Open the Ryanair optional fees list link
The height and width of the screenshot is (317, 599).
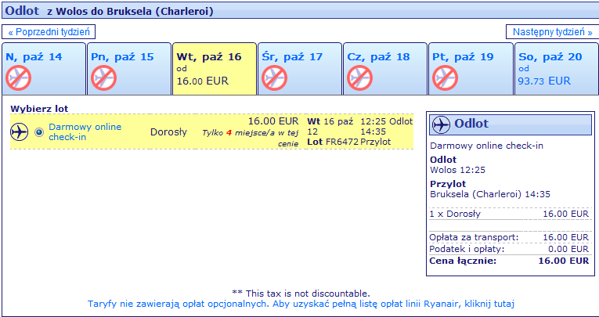(x=301, y=304)
